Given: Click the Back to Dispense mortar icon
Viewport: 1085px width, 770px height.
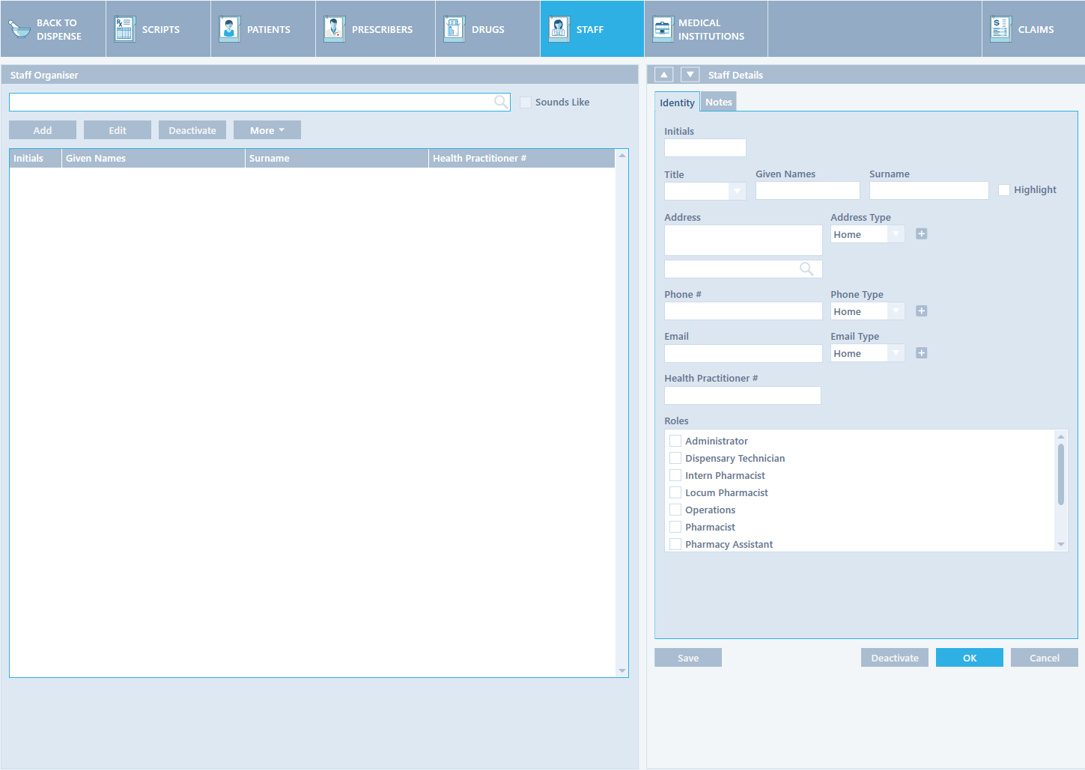Looking at the screenshot, I should click(19, 29).
